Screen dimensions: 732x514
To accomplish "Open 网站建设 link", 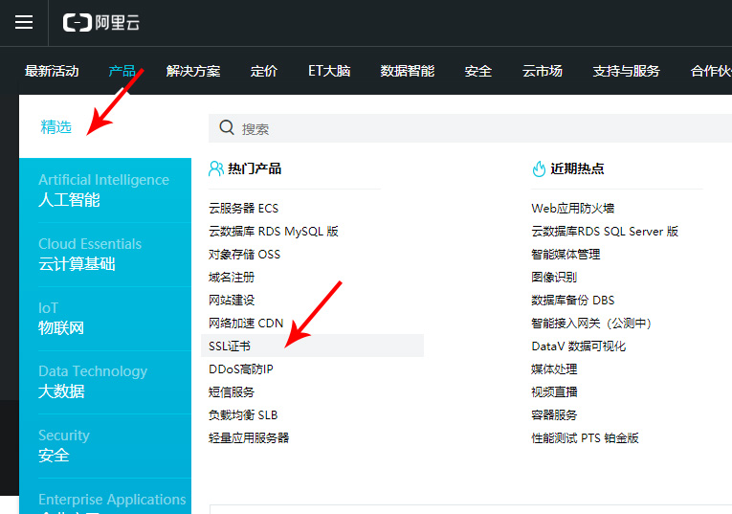I will tap(232, 301).
